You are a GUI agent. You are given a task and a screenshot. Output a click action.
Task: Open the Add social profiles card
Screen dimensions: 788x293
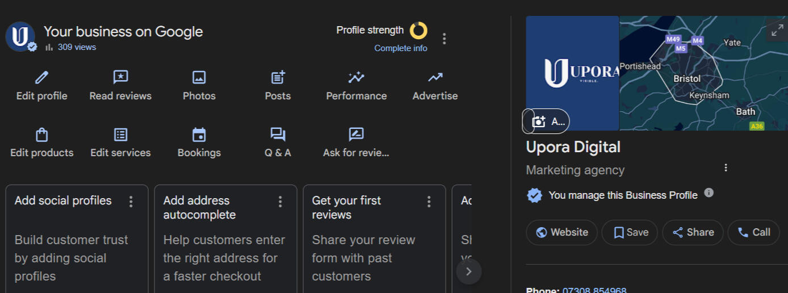coord(77,238)
